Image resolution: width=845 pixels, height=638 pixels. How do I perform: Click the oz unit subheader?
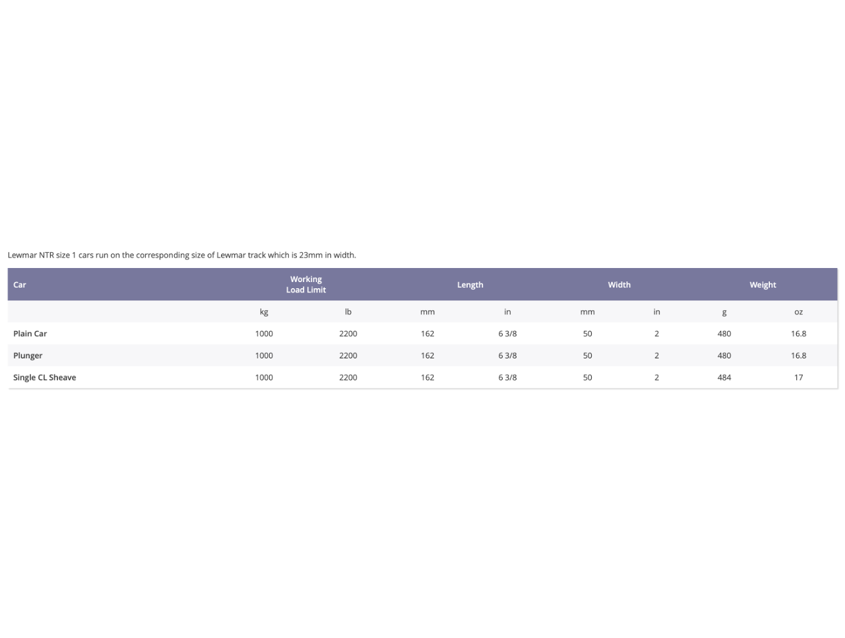pos(799,311)
